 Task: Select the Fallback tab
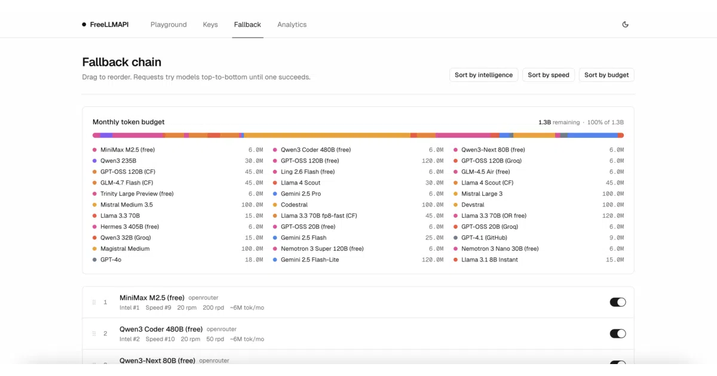(247, 24)
